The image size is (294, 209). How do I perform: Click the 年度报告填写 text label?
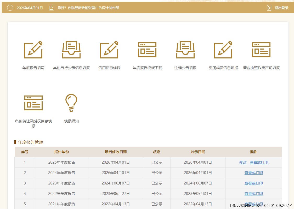pyautogui.click(x=33, y=68)
